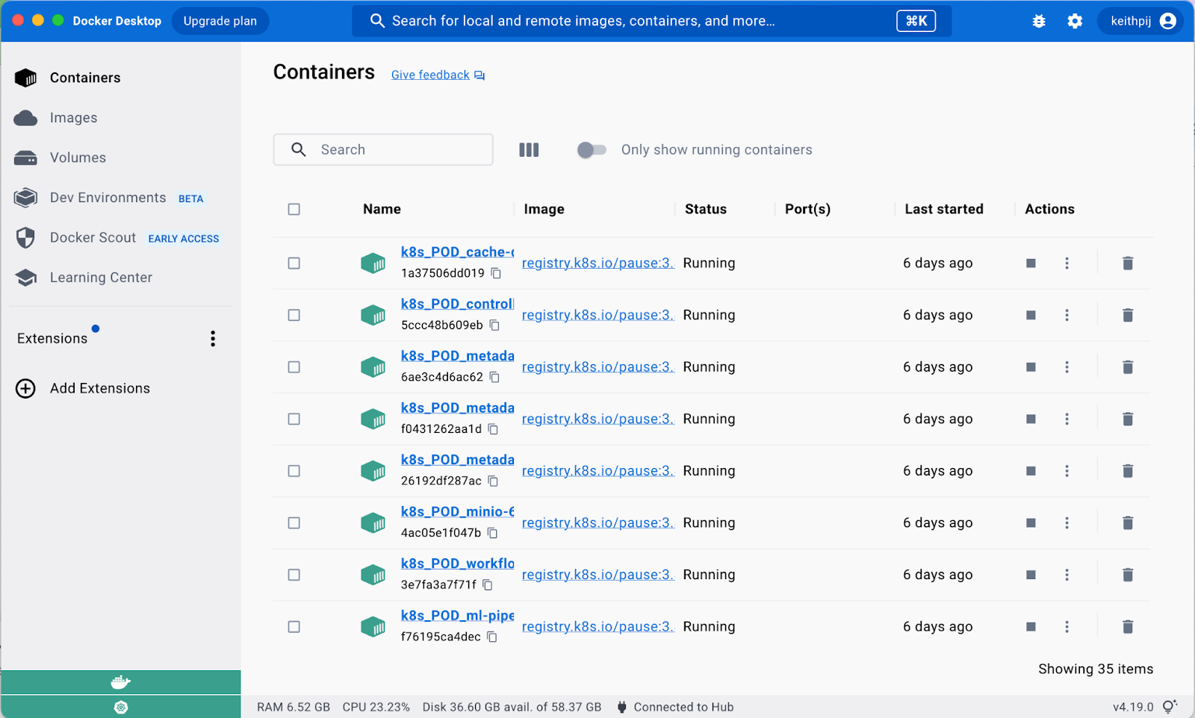Open more actions menu for k8s_POD_workflo container
Screen dimensions: 1195x718
click(1067, 575)
